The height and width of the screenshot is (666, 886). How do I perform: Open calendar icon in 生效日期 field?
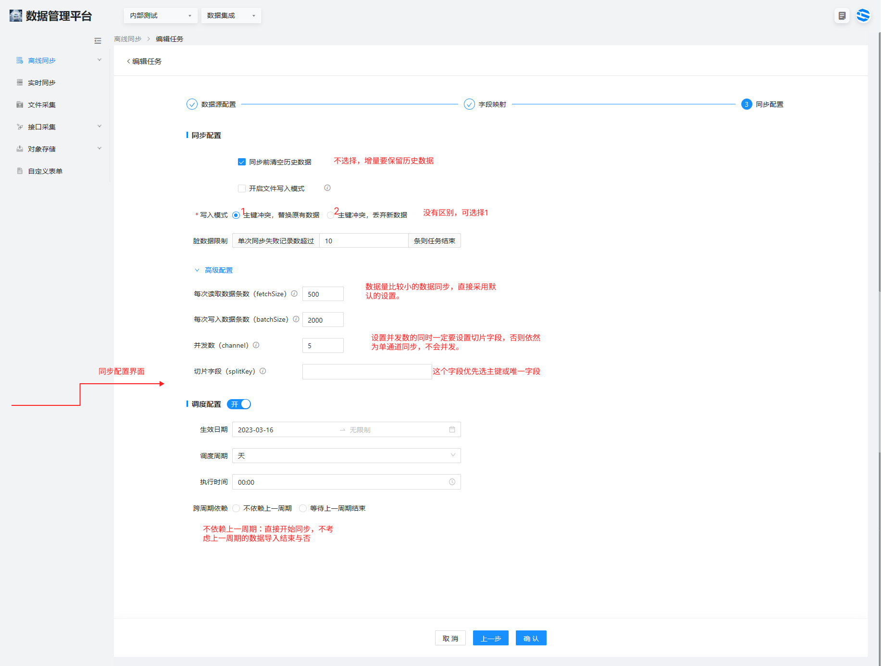coord(452,429)
